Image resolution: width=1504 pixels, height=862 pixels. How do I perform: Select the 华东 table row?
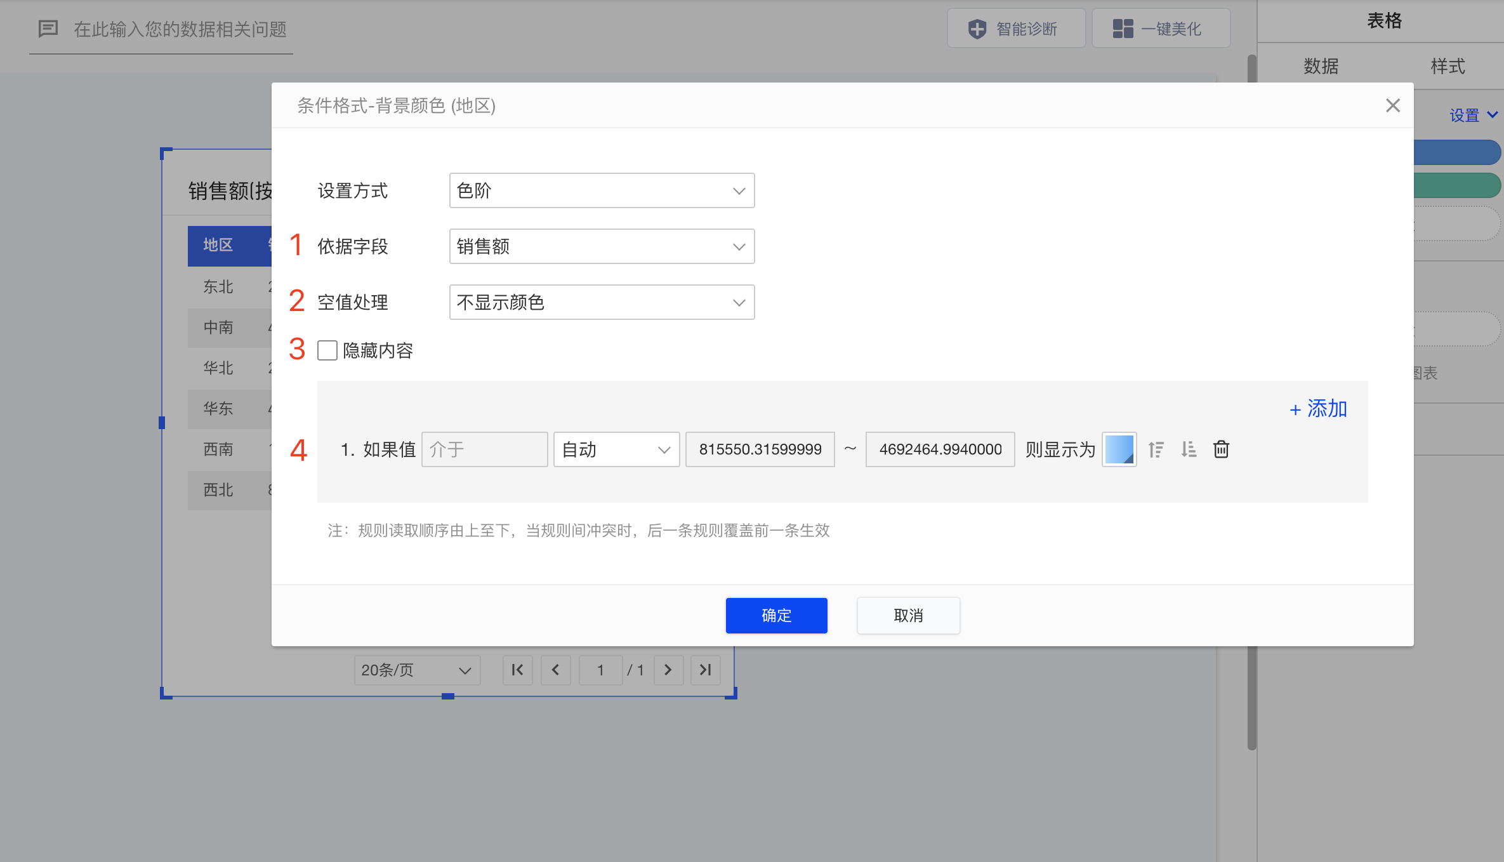point(230,409)
